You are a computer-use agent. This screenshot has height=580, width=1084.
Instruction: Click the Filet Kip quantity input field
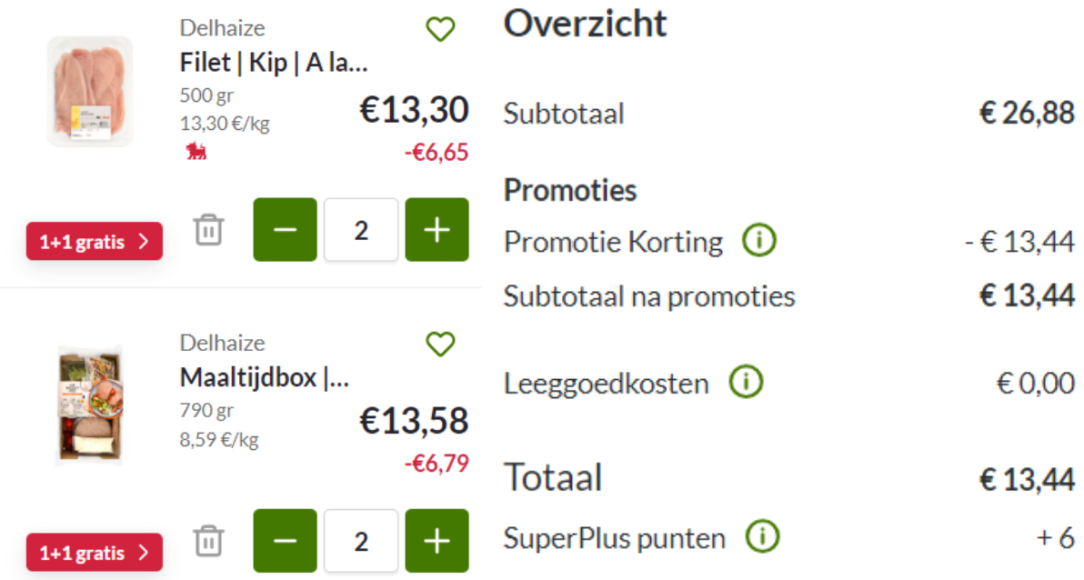pos(361,229)
